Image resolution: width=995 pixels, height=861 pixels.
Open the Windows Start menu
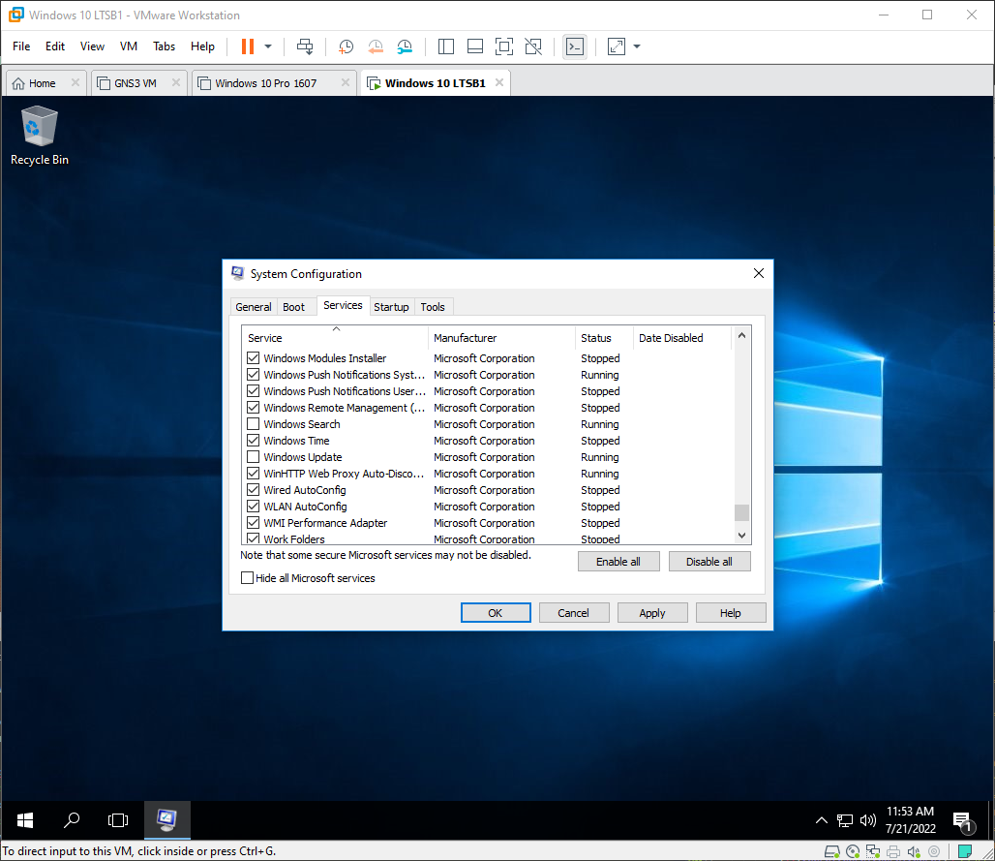[x=25, y=820]
